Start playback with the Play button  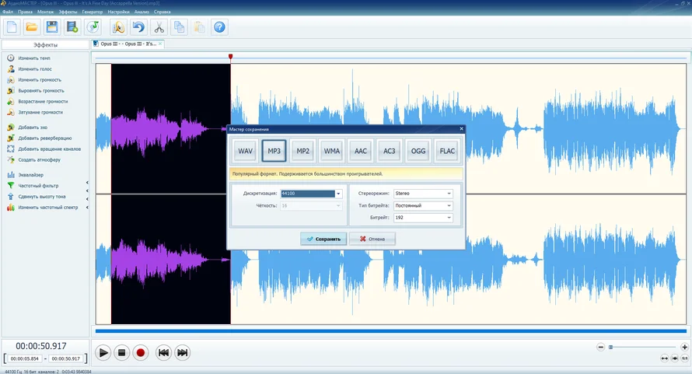(x=103, y=353)
